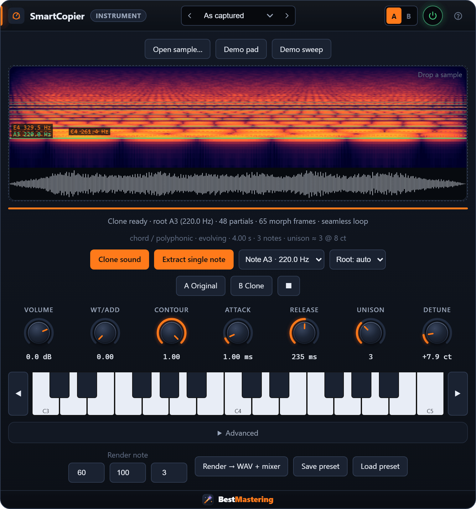Click the render field showing 3
This screenshot has width=476, height=509.
[169, 473]
